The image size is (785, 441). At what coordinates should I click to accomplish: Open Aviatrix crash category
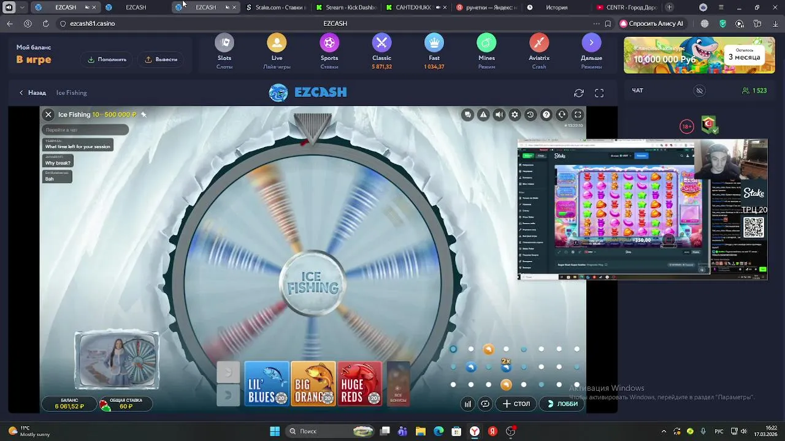[539, 52]
